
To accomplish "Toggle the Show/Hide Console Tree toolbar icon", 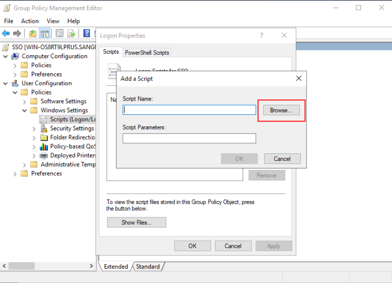I will point(44,33).
